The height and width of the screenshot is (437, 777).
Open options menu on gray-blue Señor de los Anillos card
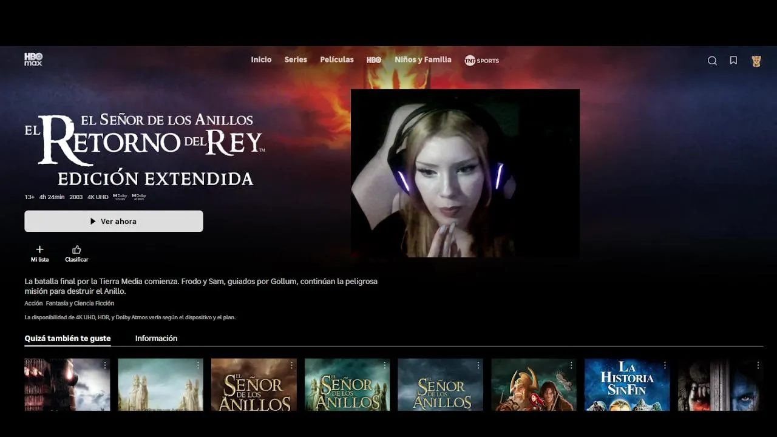pos(478,365)
